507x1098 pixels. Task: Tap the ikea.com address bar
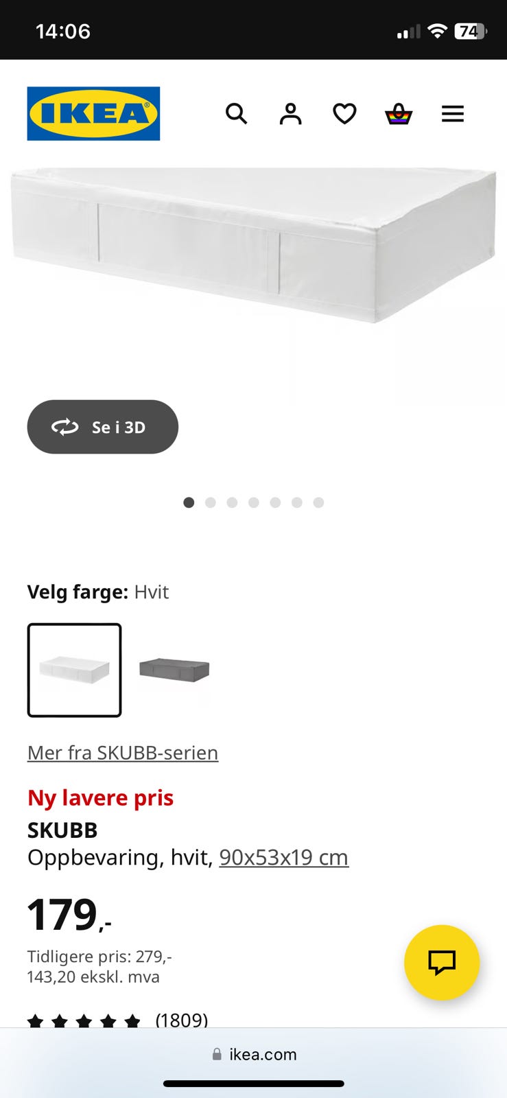pos(254,1054)
